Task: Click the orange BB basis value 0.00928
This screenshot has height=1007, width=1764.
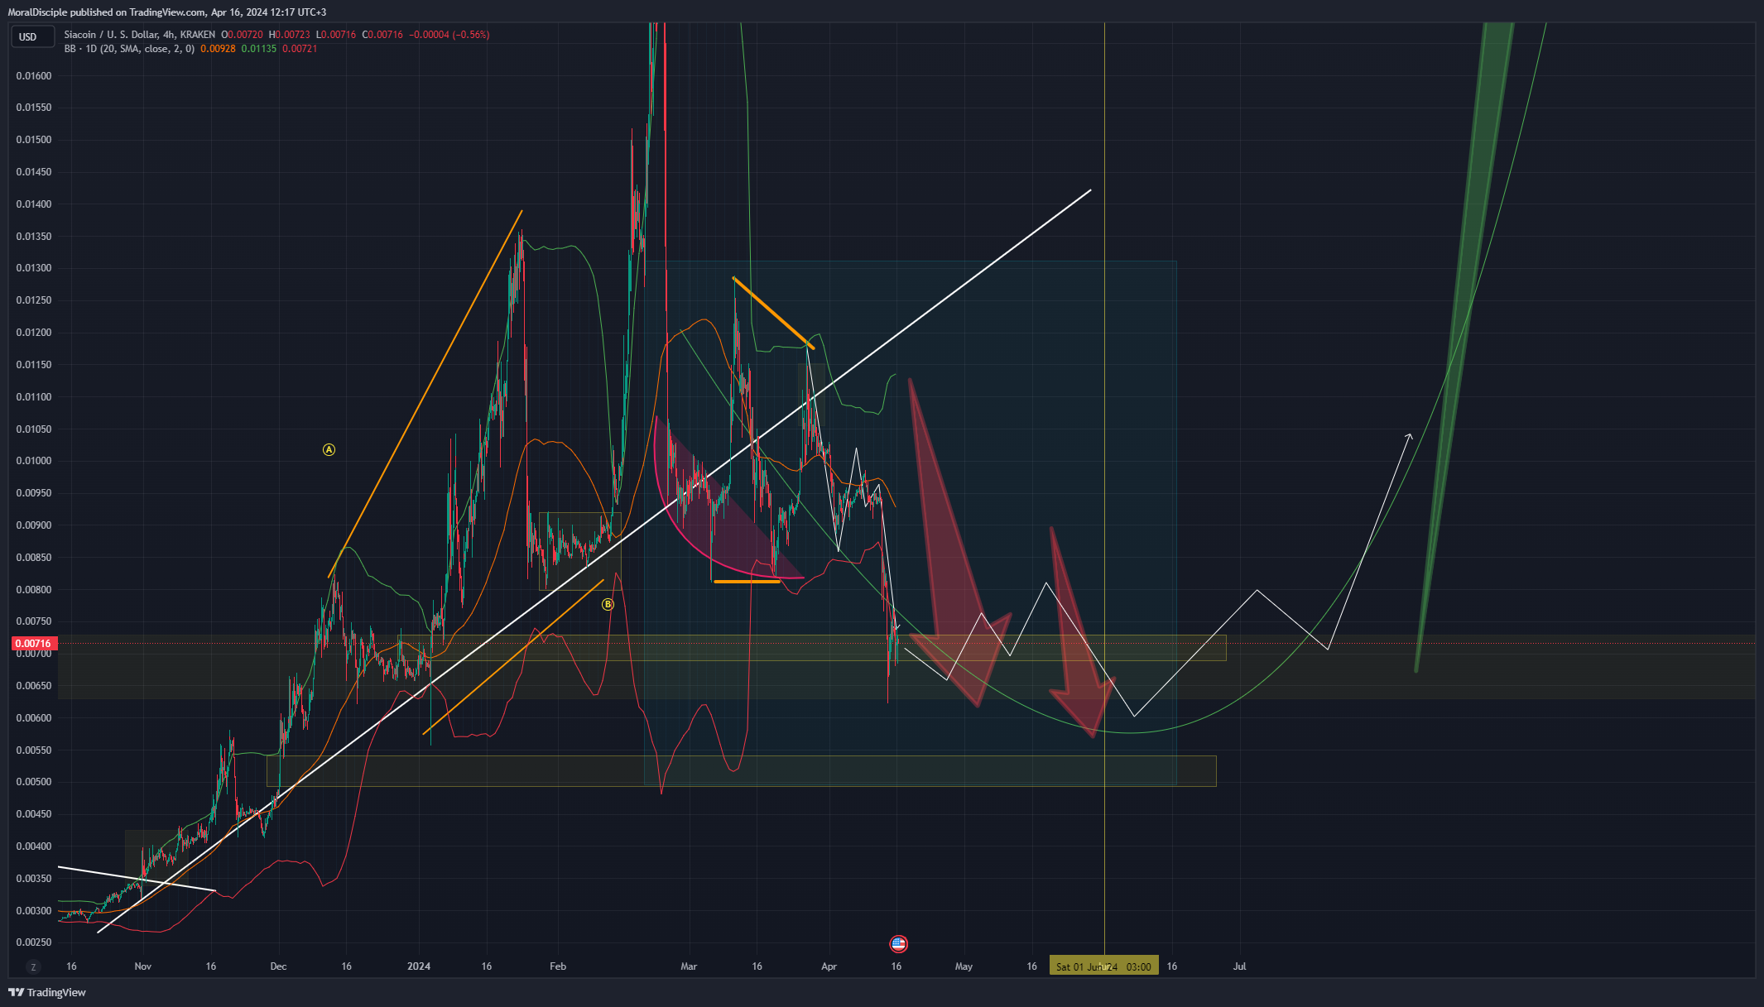Action: coord(218,49)
